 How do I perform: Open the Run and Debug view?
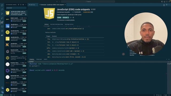pyautogui.click(x=2, y=18)
